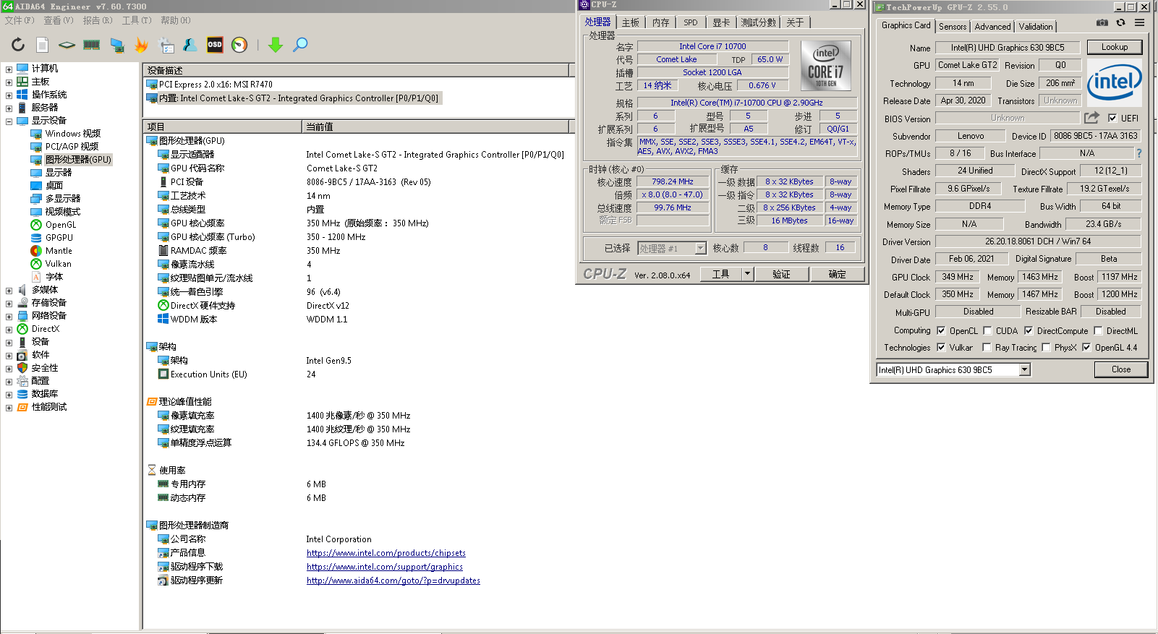Toggle the PhysX checkbox

1046,347
